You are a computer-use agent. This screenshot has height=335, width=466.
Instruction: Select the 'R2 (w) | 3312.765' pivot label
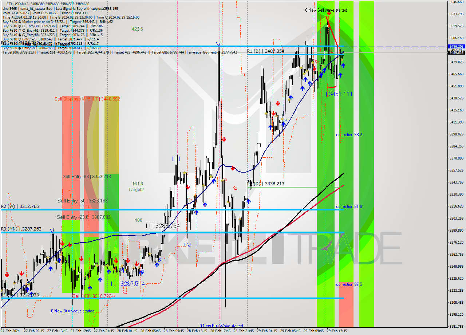pyautogui.click(x=20, y=206)
